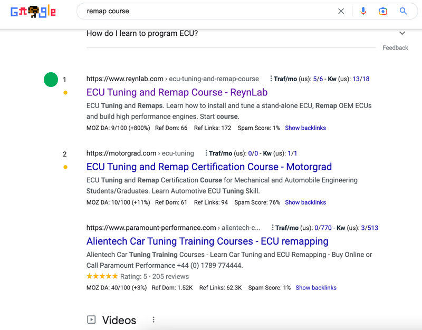This screenshot has height=330, width=422.
Task: Open 'ECU Tuning and Remap Certification Course - Motorgrad'
Action: click(x=209, y=167)
